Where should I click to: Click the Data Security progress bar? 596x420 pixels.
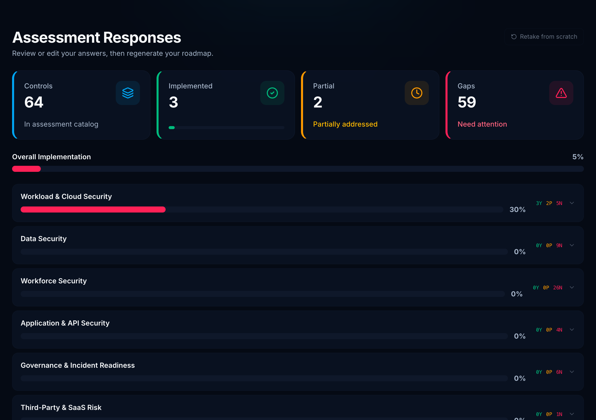click(x=264, y=252)
